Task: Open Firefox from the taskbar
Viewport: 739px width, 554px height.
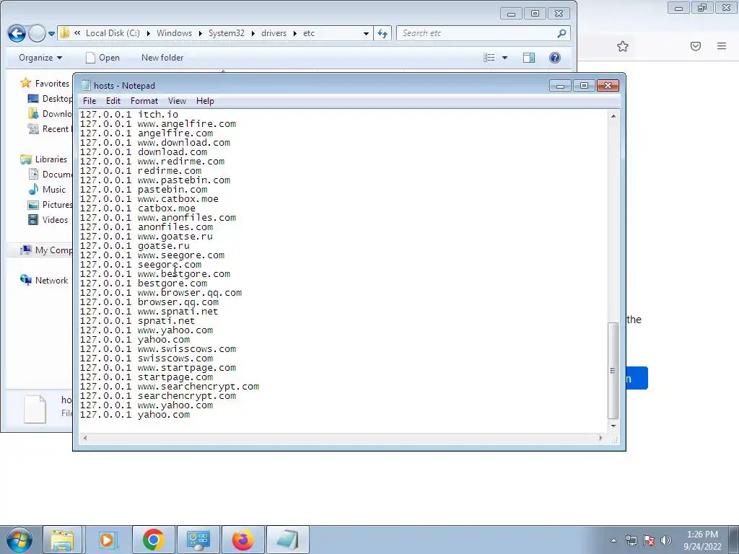Action: [242, 540]
